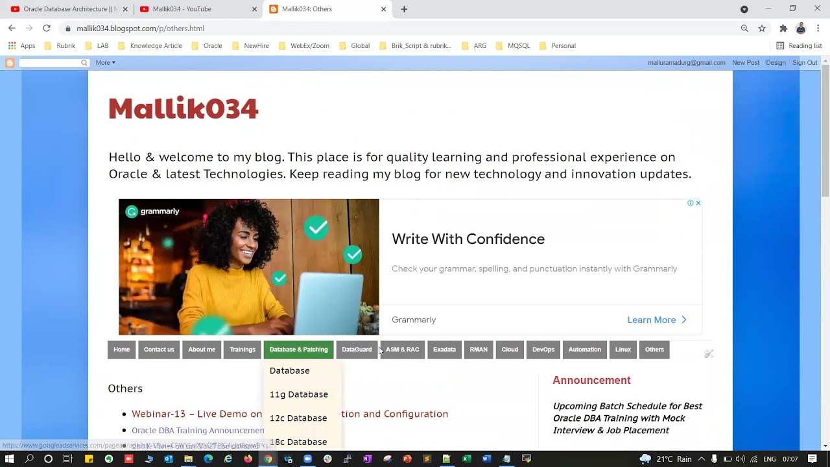Click the Mallik034 blog title
This screenshot has height=467, width=830.
[x=184, y=108]
